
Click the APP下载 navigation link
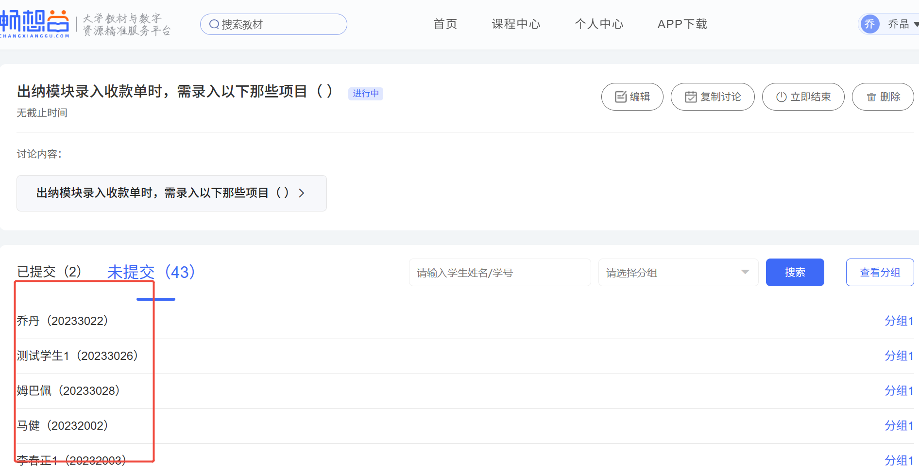point(682,24)
